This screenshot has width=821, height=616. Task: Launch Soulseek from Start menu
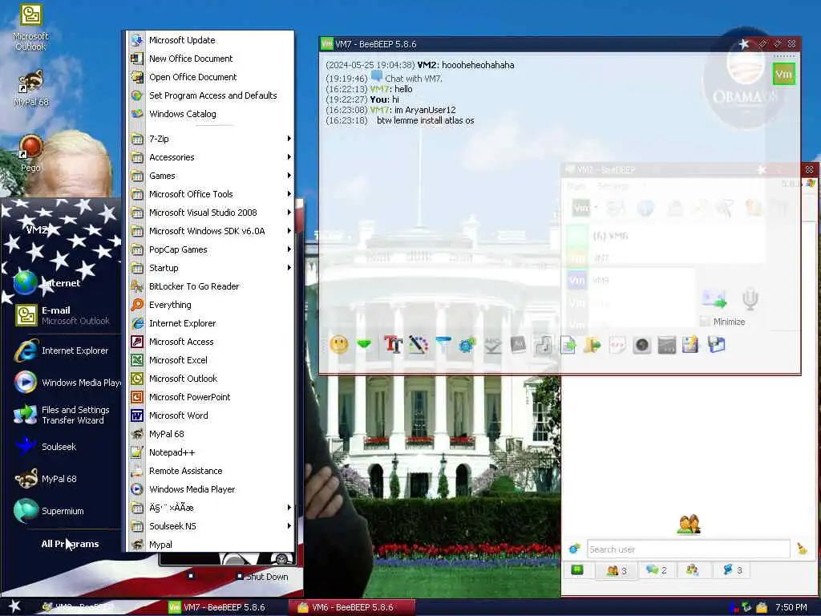pos(62,447)
